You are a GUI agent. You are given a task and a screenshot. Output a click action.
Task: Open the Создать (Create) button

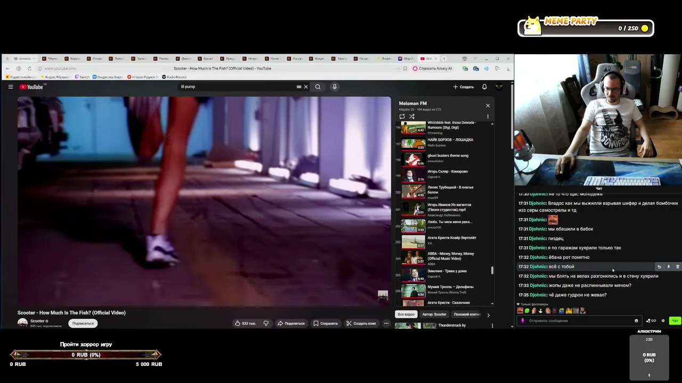point(464,87)
